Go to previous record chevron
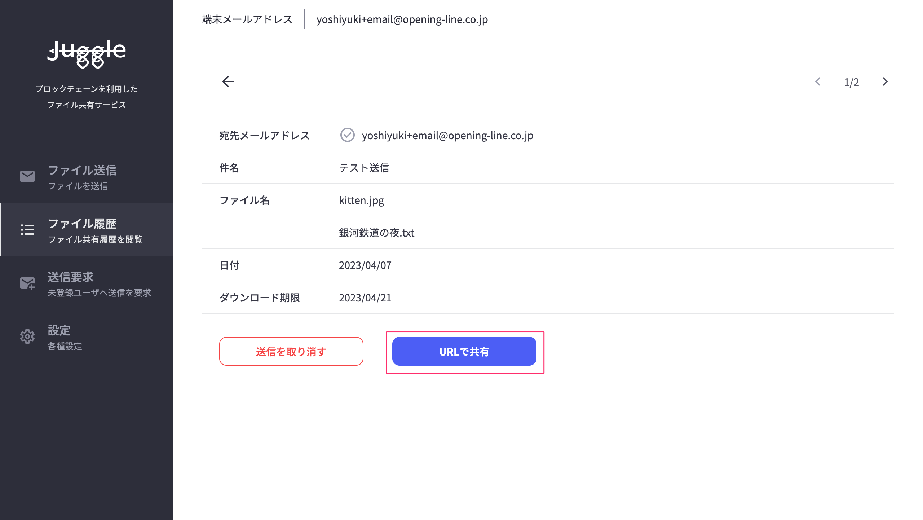This screenshot has height=520, width=923. pos(818,82)
